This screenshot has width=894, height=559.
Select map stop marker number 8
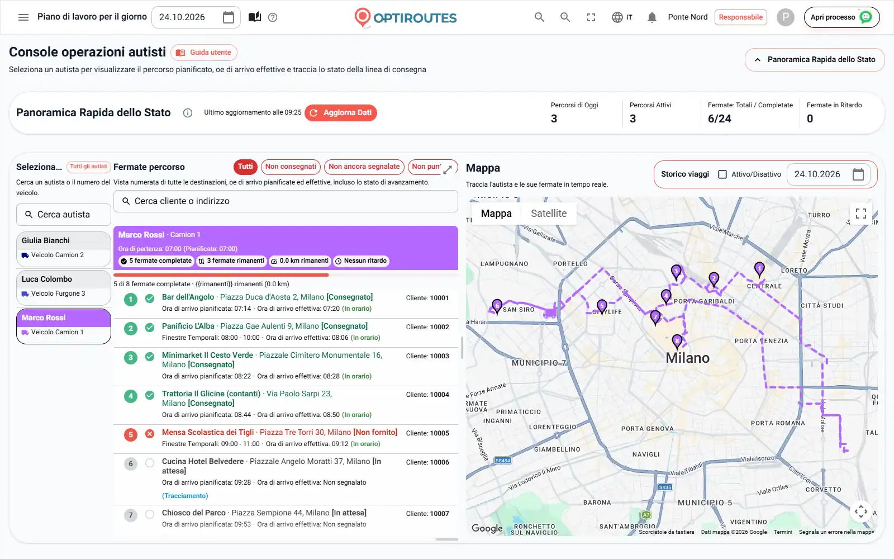(677, 340)
